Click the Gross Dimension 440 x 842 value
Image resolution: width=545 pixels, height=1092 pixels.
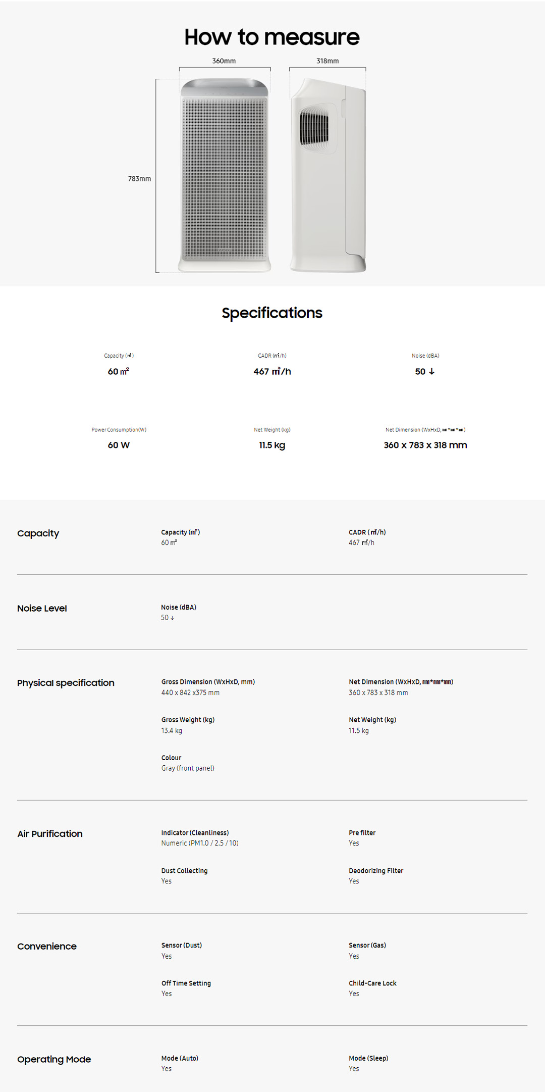click(190, 692)
